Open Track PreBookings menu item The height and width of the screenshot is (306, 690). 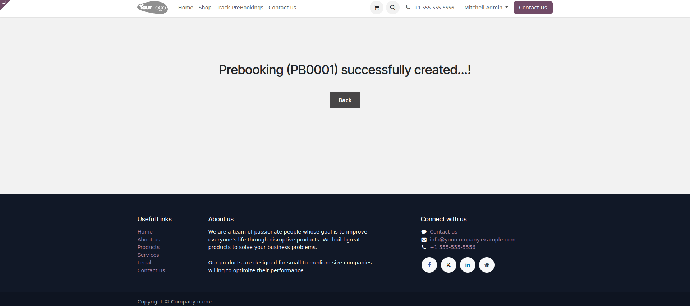(x=240, y=8)
